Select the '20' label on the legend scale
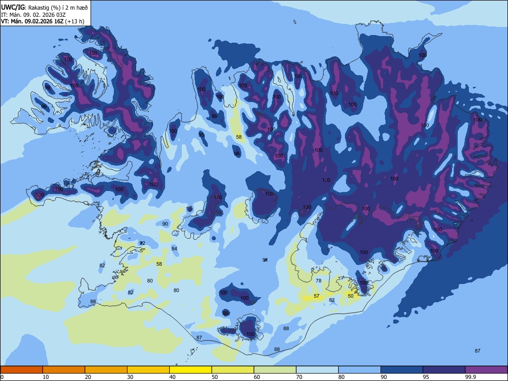This screenshot has width=508, height=381. (x=88, y=377)
